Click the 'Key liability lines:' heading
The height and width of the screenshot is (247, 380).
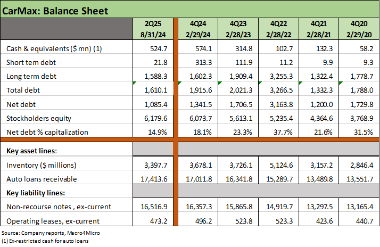point(36,193)
